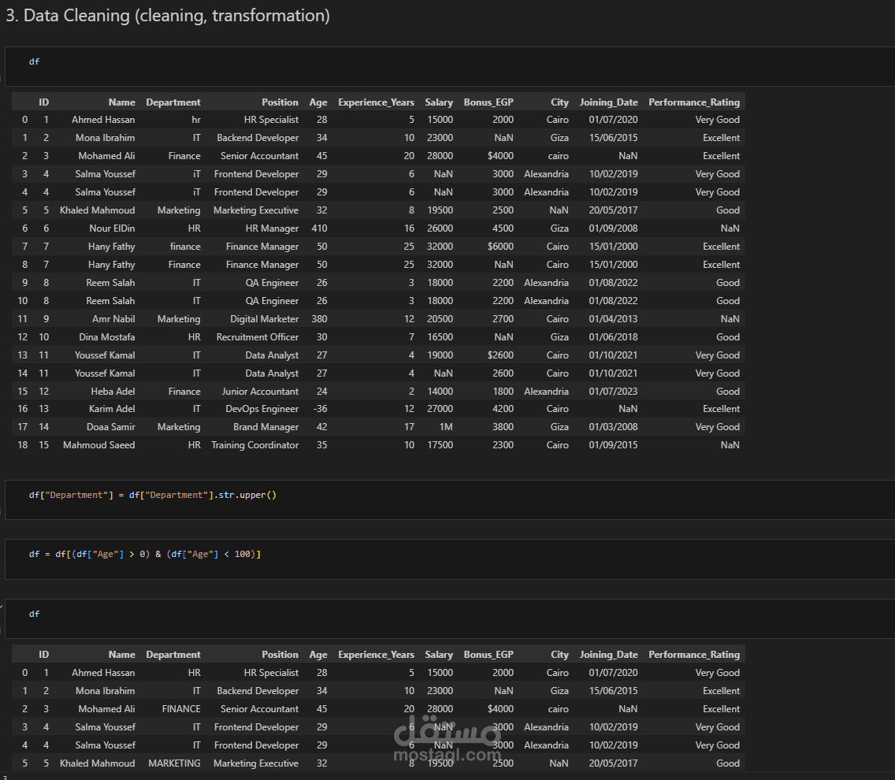Click the '1M' salary cell
895x780 pixels.
coord(446,427)
